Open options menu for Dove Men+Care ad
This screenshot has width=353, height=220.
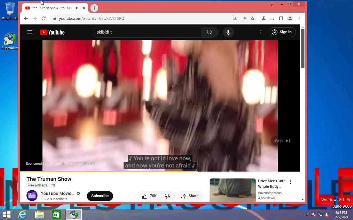[290, 182]
